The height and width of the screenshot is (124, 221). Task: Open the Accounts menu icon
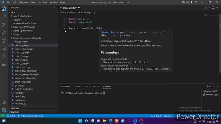tap(4, 102)
